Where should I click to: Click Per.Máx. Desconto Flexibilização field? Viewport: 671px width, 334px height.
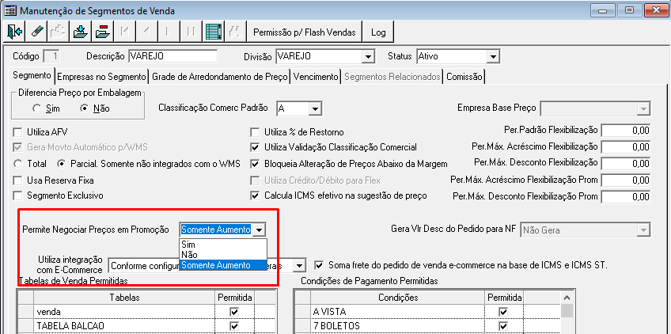(626, 163)
